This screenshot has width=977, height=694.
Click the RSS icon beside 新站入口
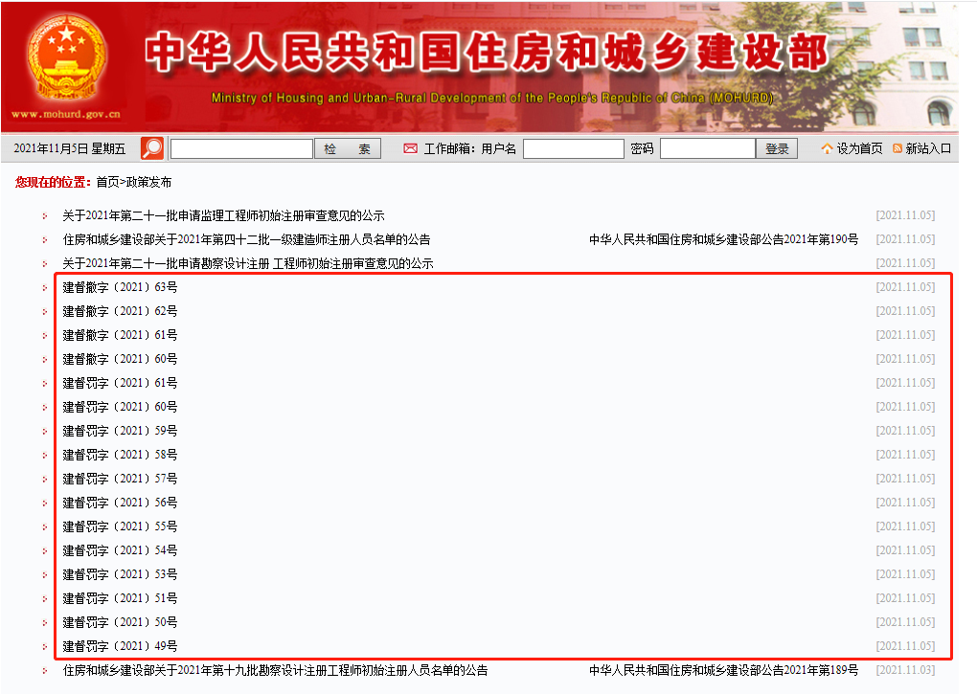[897, 148]
